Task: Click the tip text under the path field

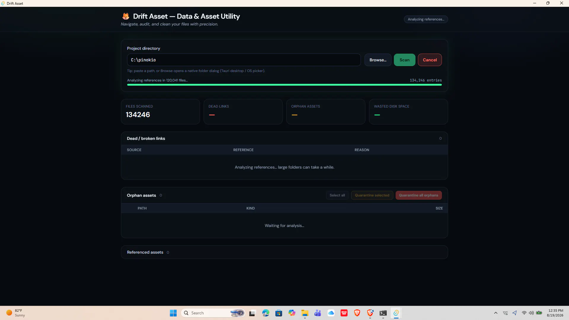Action: pyautogui.click(x=196, y=71)
